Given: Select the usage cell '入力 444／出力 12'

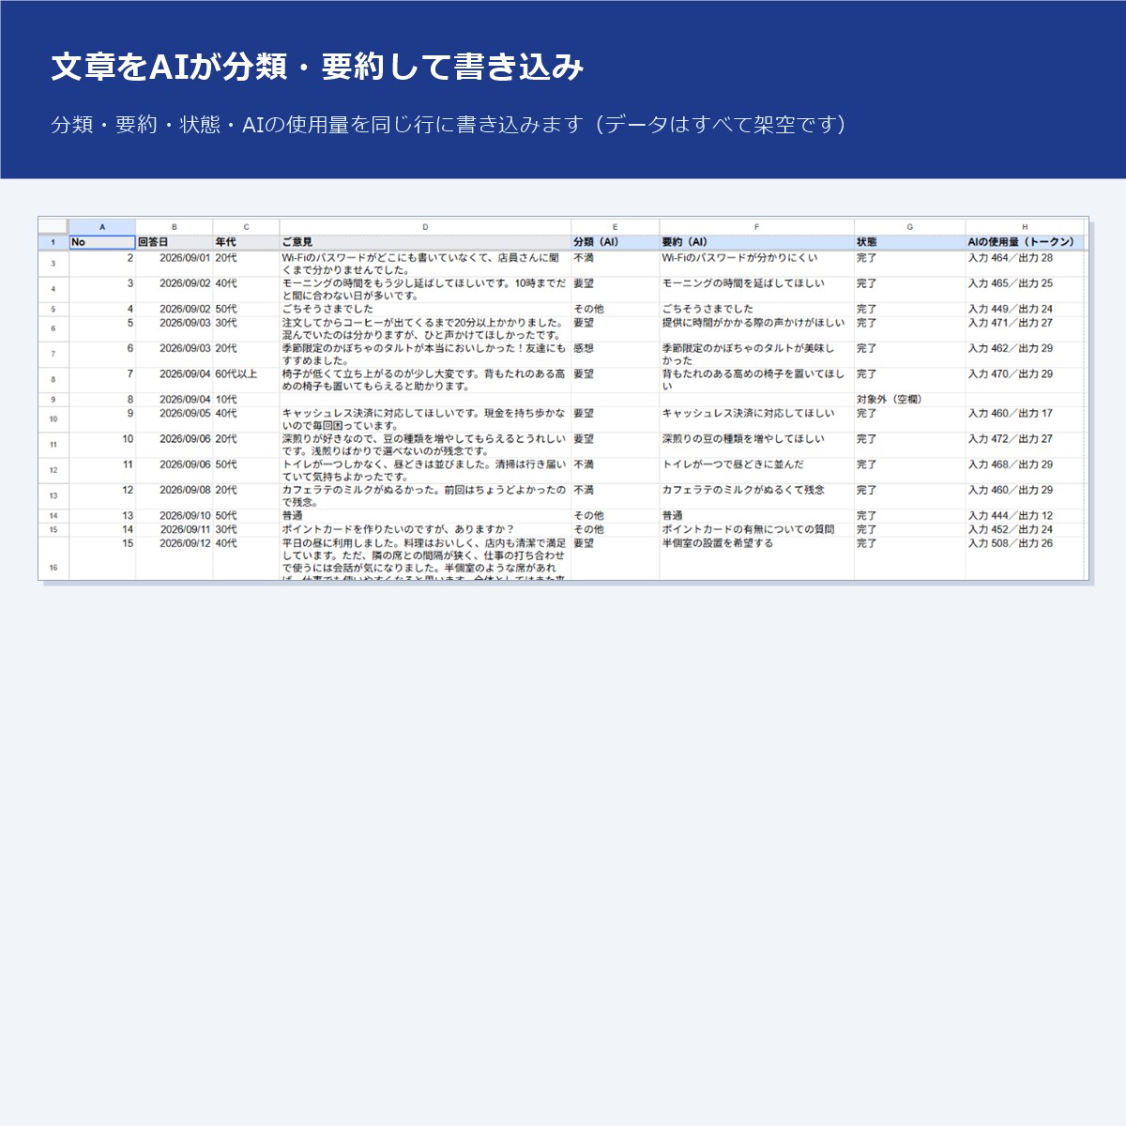Looking at the screenshot, I should (1025, 516).
